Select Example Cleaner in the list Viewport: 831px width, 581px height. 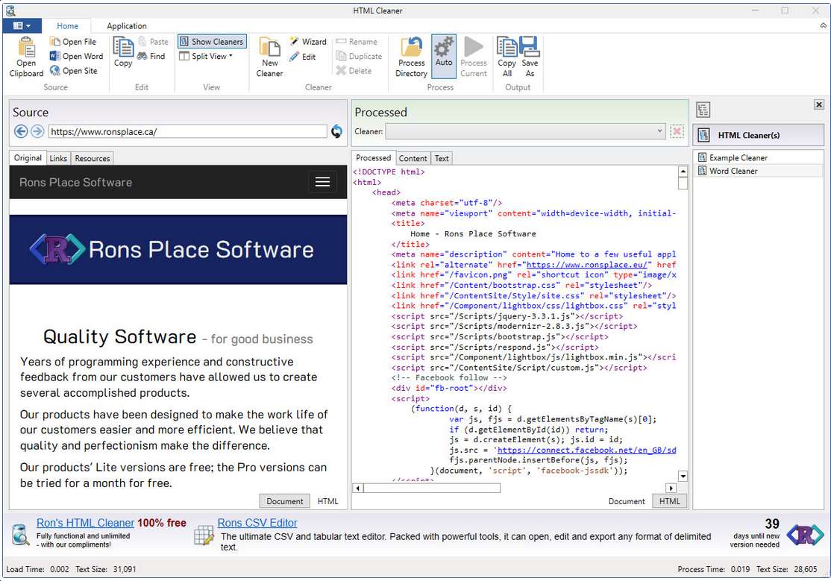759,157
